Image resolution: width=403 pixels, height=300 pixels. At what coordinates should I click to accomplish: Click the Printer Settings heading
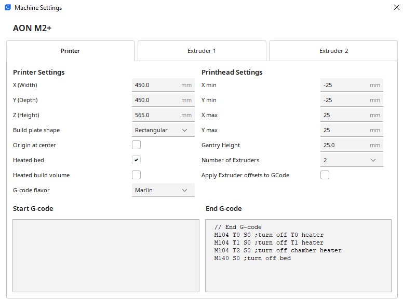pyautogui.click(x=39, y=73)
